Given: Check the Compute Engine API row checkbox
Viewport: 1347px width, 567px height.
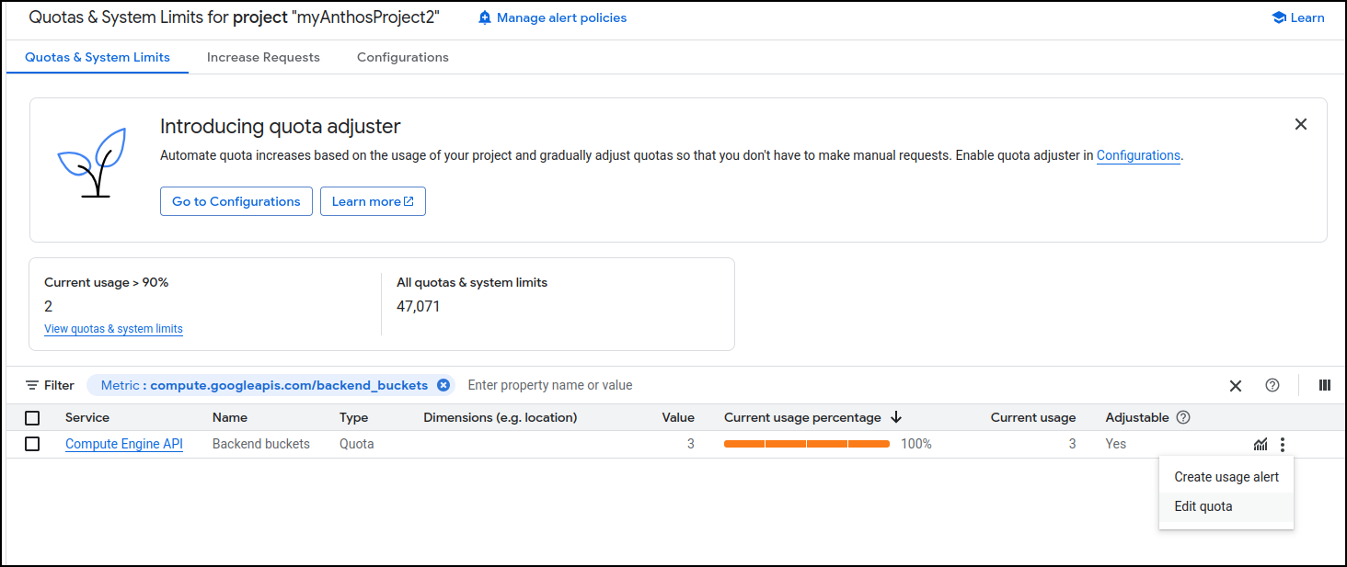Looking at the screenshot, I should point(32,444).
